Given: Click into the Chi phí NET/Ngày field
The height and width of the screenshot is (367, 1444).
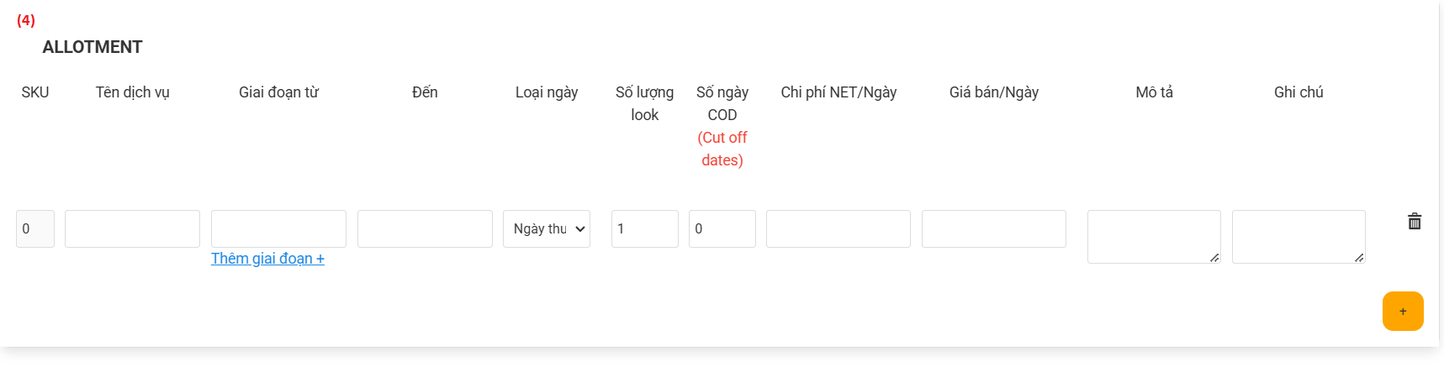Looking at the screenshot, I should click(x=838, y=228).
